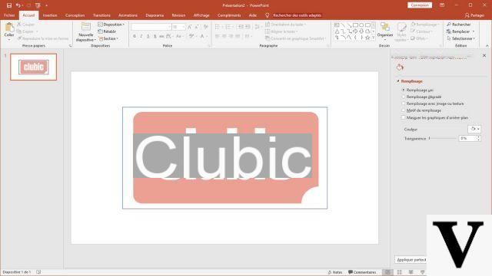Select Remplissage uni radio option
The image size is (492, 276).
(x=404, y=90)
